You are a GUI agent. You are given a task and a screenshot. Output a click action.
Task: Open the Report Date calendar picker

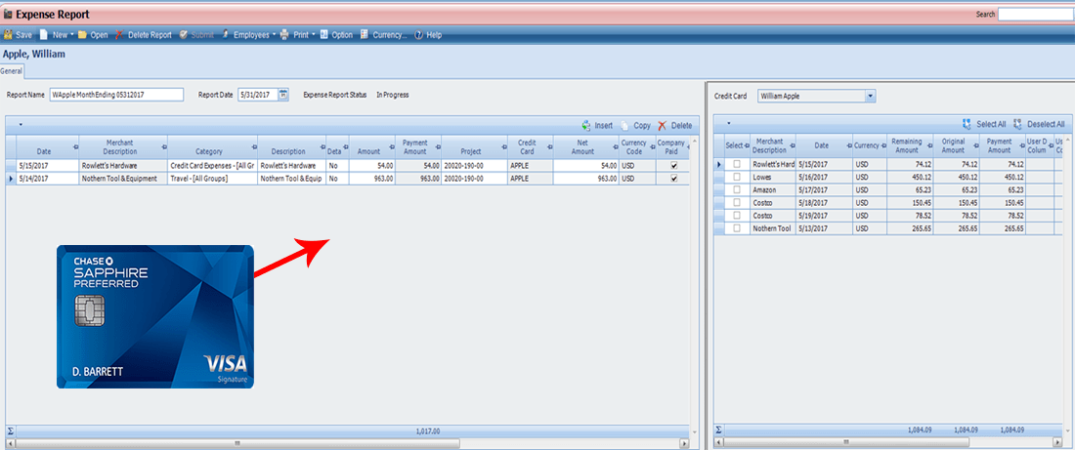point(283,95)
